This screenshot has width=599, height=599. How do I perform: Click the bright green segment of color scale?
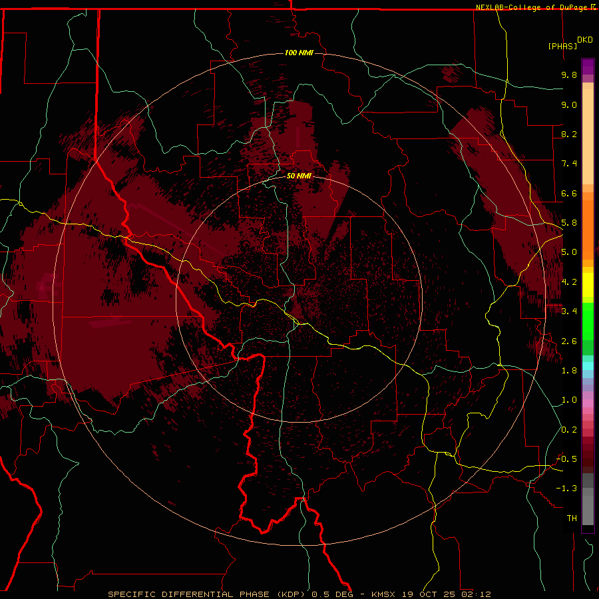point(588,321)
